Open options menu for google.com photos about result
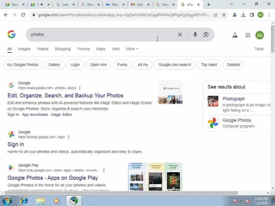This screenshot has height=206, width=275. (79, 88)
